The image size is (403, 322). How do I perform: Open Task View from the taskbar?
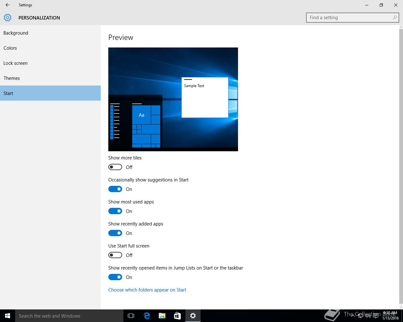coord(131,316)
